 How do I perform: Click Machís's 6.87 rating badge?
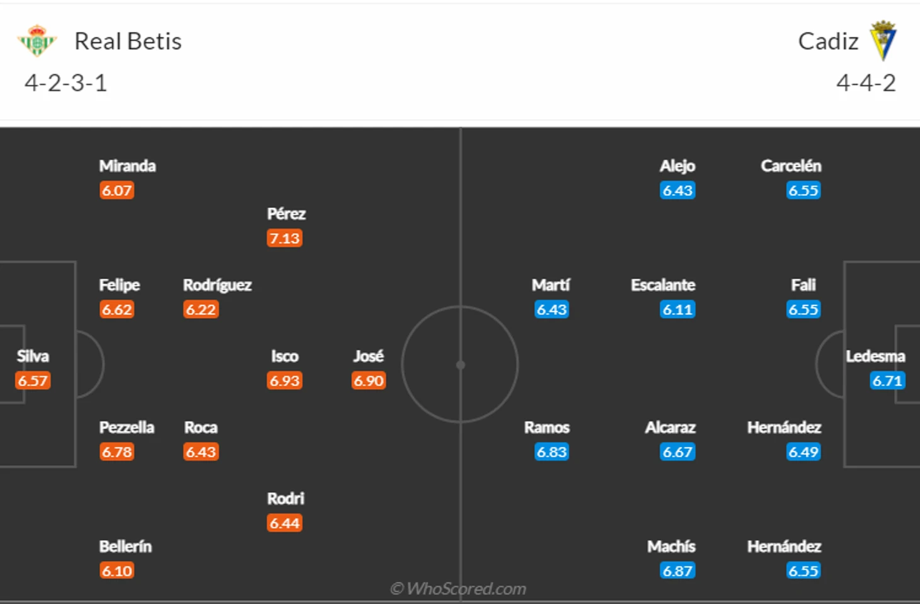(677, 571)
